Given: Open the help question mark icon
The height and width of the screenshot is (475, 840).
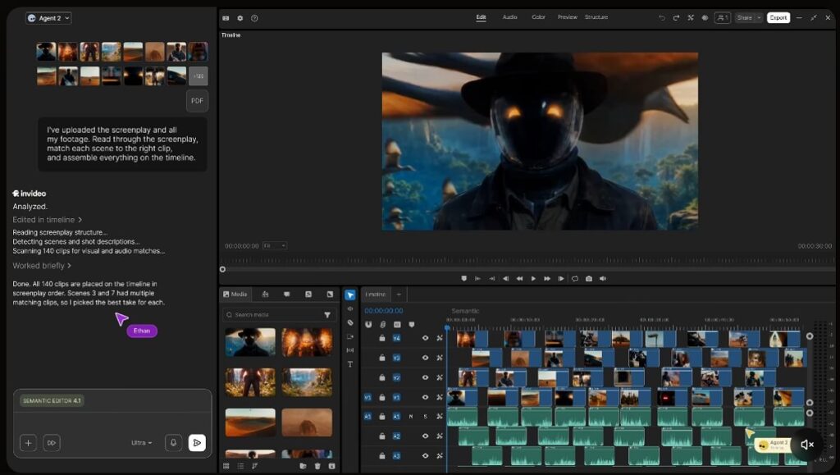Looking at the screenshot, I should 254,18.
